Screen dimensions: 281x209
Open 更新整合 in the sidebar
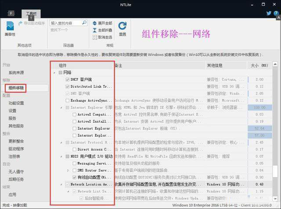16,141
